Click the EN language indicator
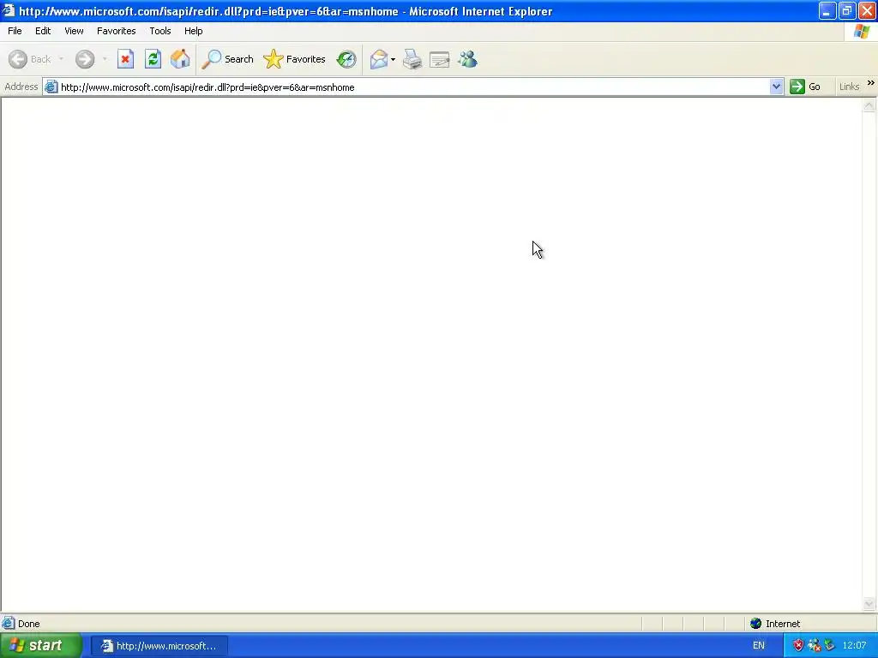878x658 pixels. [759, 646]
